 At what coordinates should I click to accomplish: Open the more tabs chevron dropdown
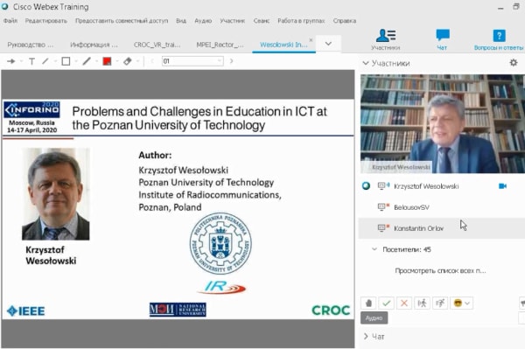(328, 44)
